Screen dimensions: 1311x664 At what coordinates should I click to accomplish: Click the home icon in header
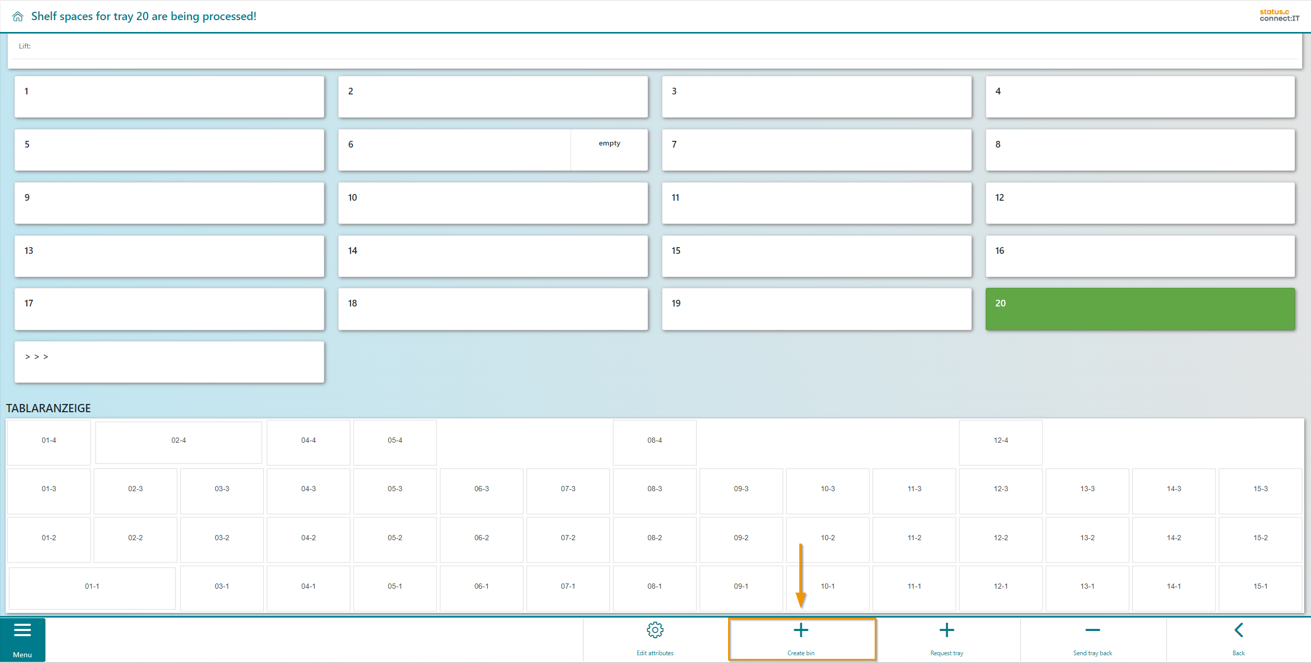click(18, 17)
